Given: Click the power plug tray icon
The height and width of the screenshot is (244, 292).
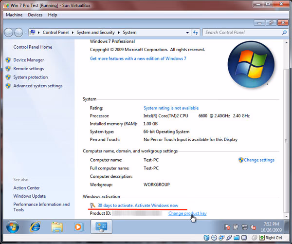Looking at the screenshot, I should [x=236, y=227].
